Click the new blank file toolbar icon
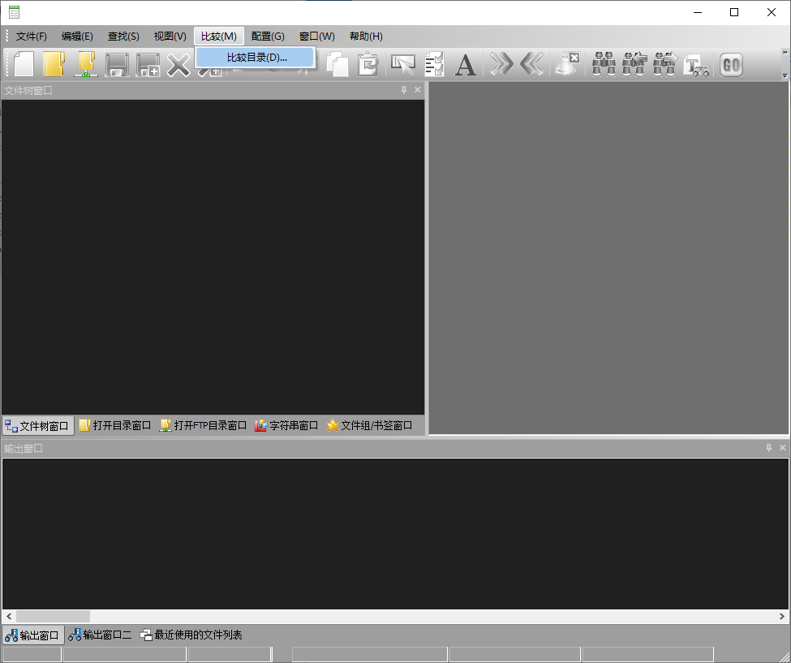 point(24,64)
